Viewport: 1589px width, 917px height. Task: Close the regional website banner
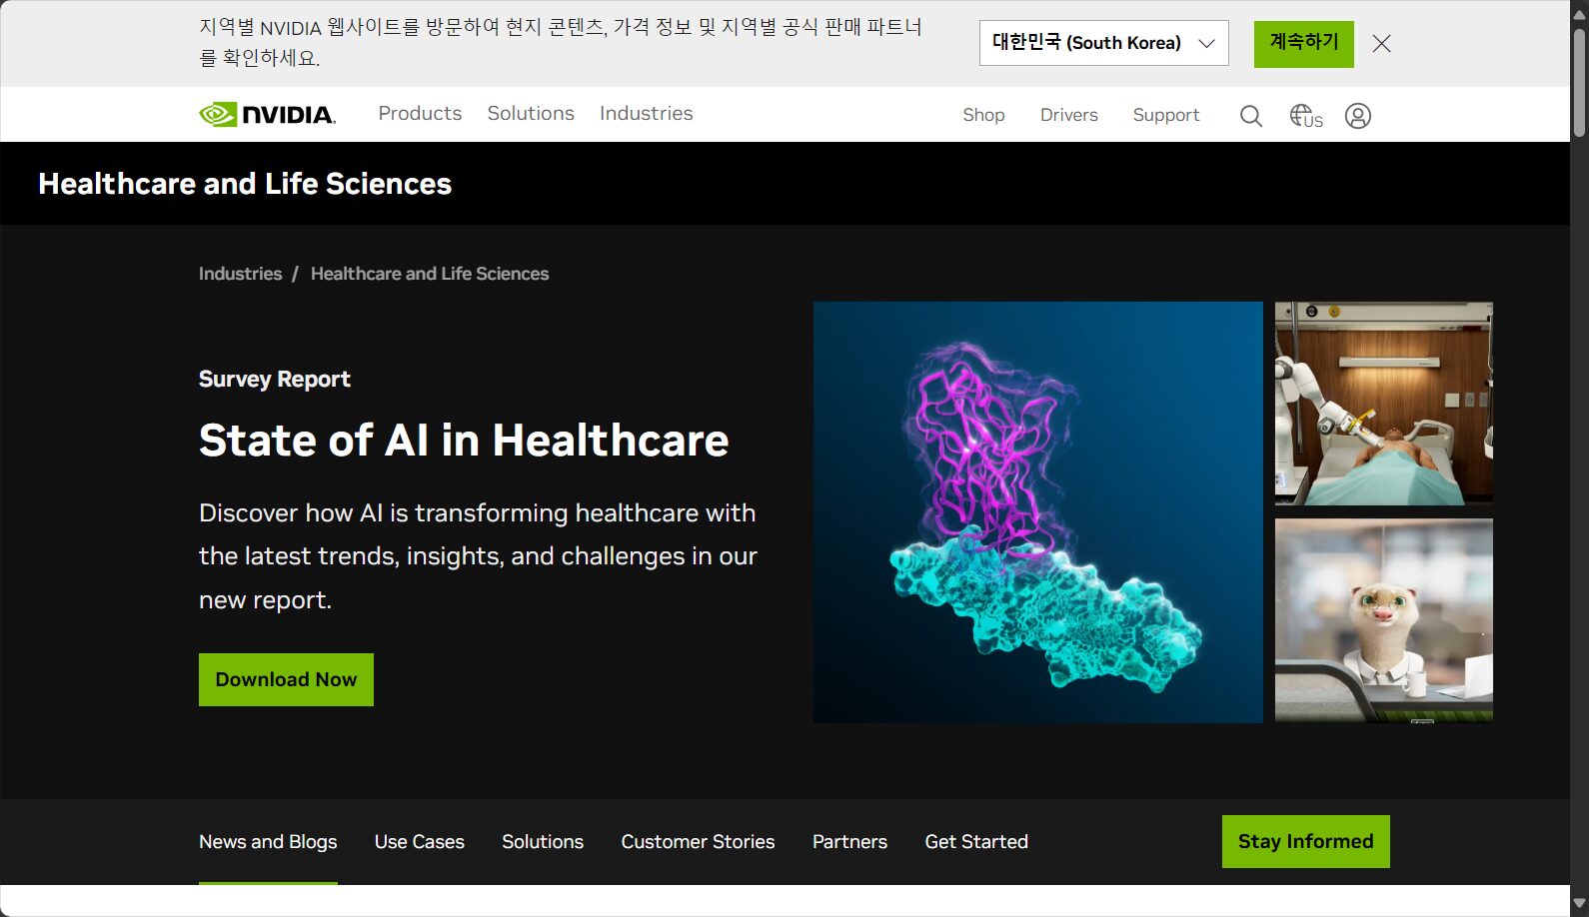click(x=1381, y=44)
